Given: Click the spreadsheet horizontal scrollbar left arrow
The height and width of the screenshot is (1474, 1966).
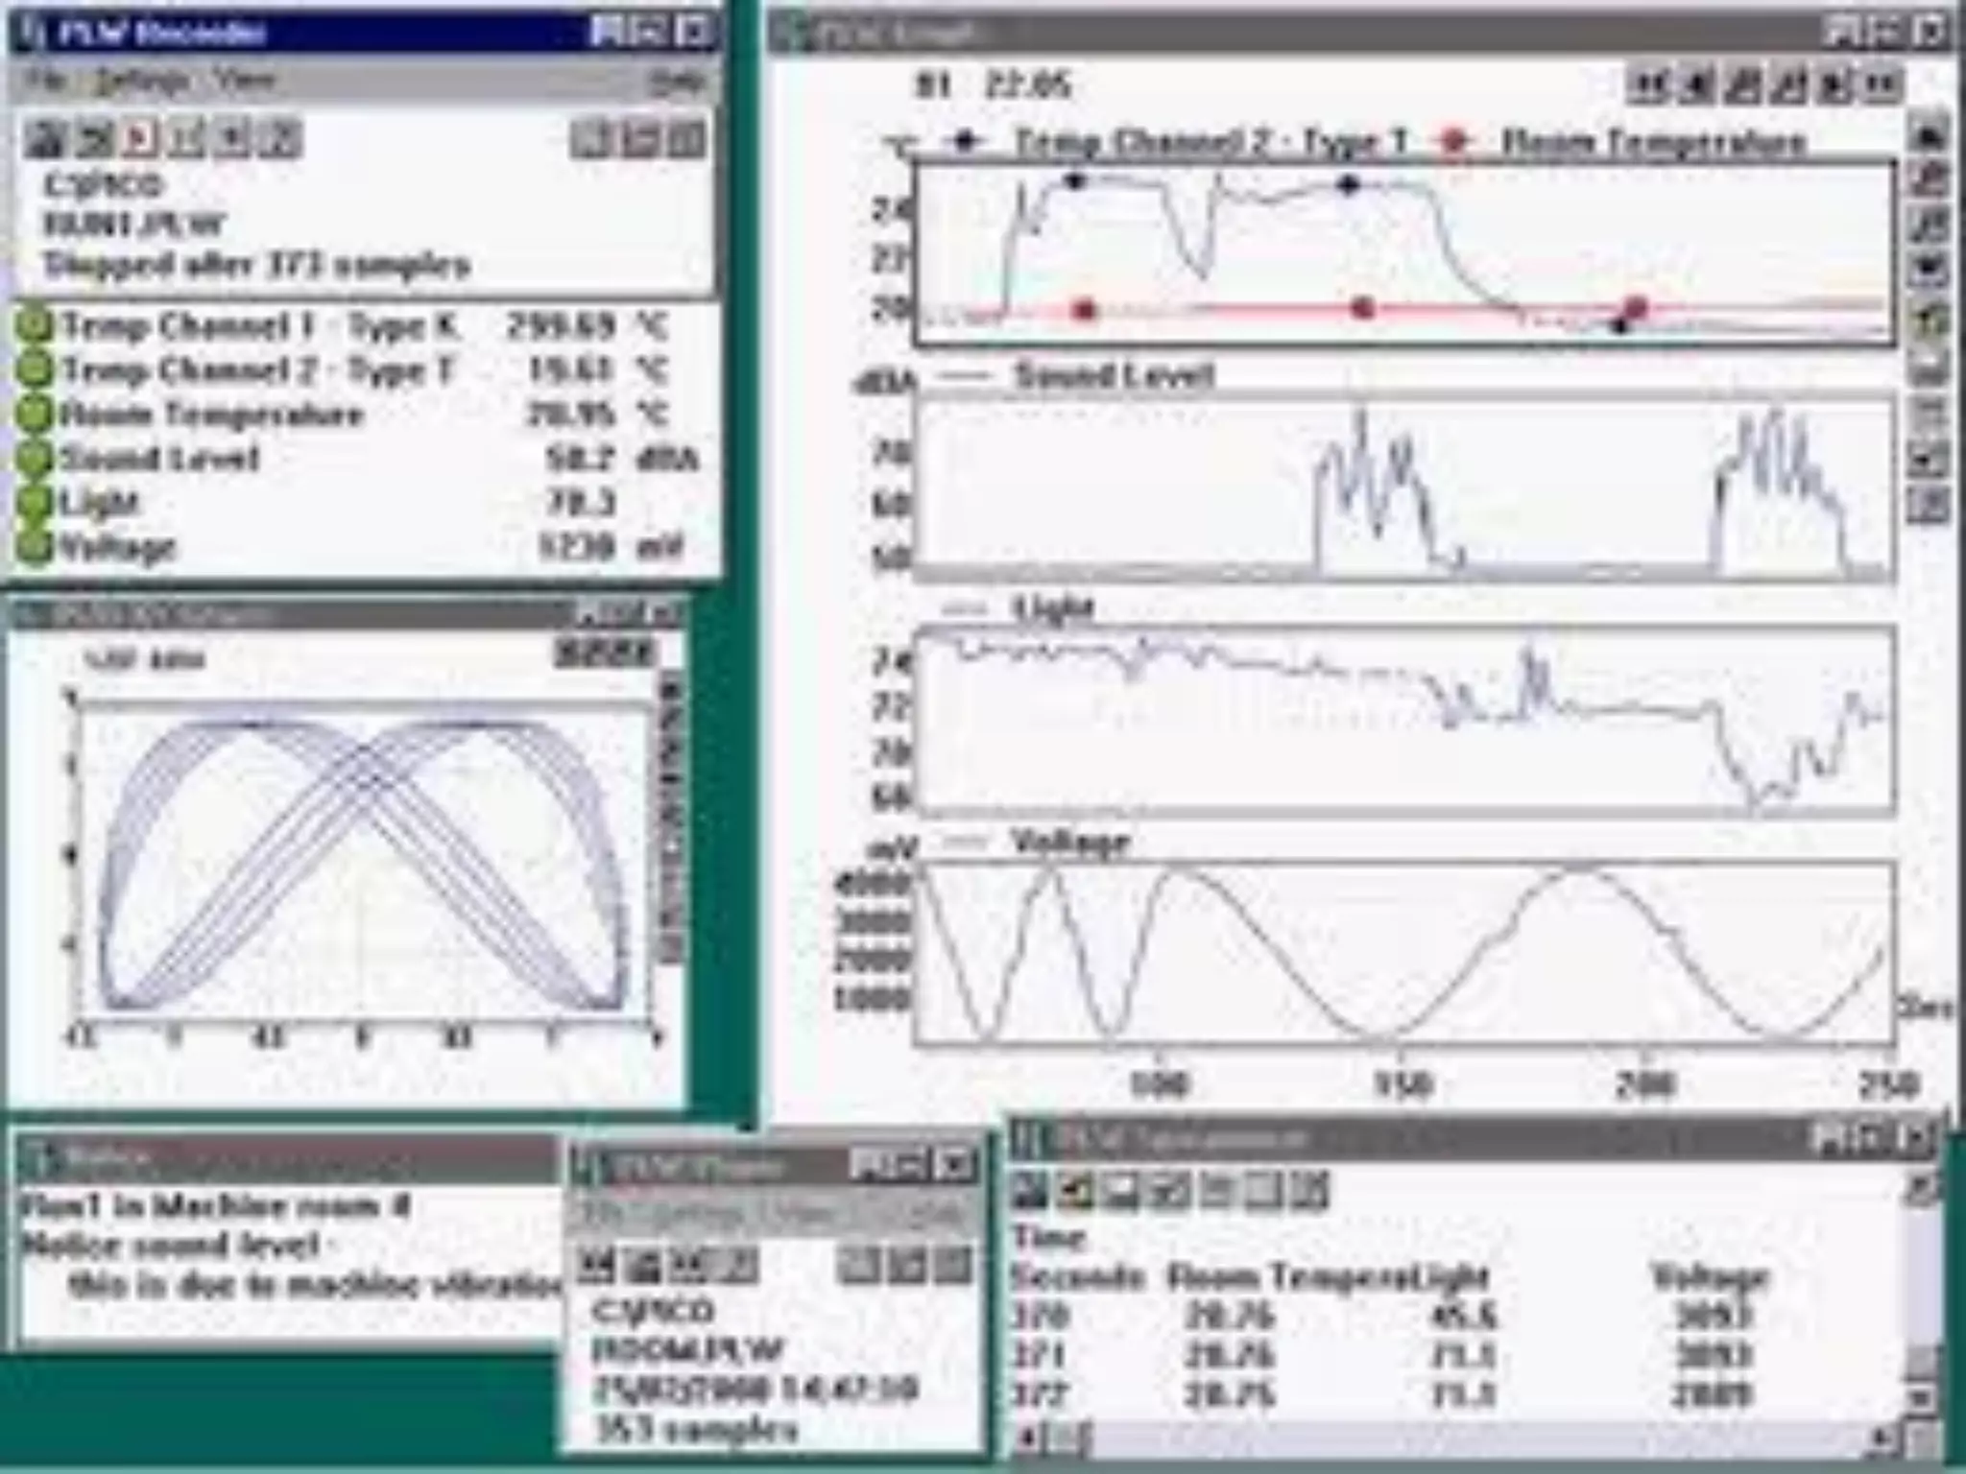Looking at the screenshot, I should click(1028, 1438).
